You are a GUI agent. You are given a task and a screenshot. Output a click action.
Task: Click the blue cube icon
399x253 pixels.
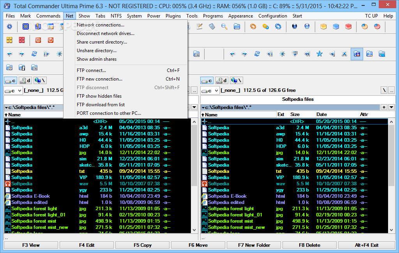point(336,26)
